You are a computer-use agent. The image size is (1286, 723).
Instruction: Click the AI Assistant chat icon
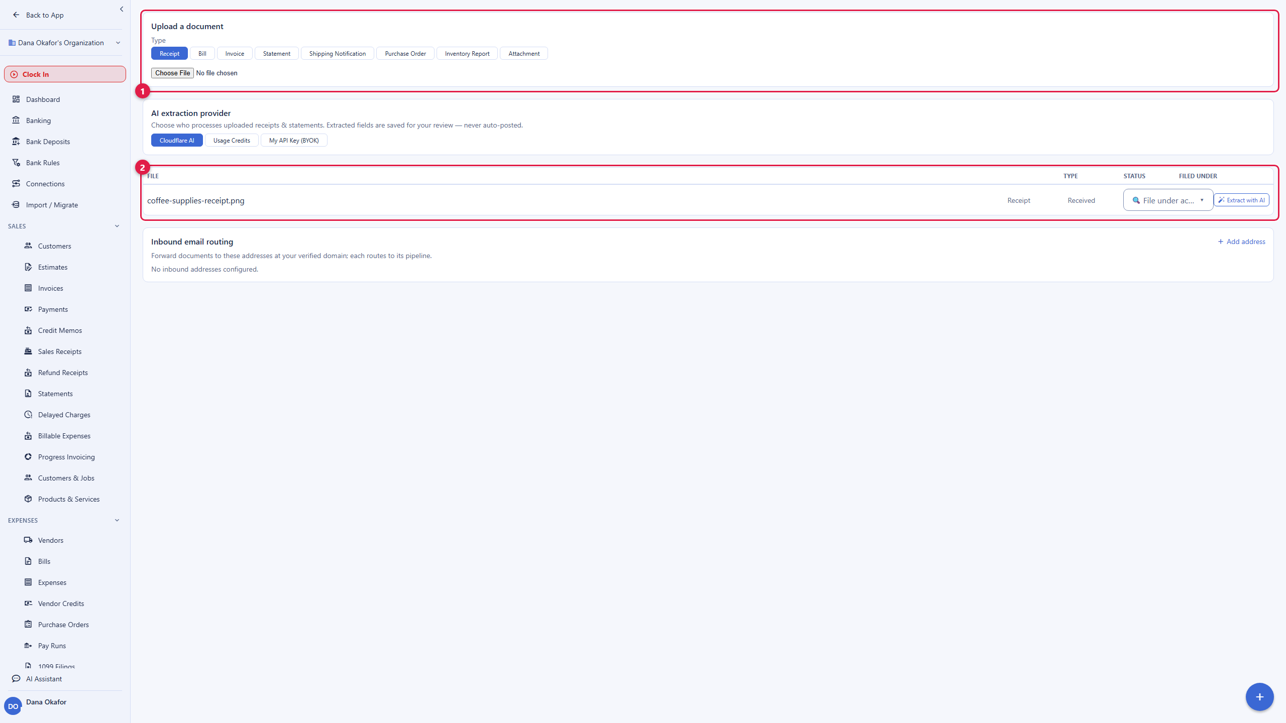(x=16, y=679)
